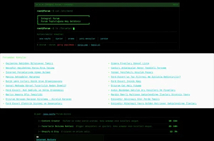Open Eskişehir Mihalgazi Golden Retriever topic
Screen dimensions: 214x141
click(x=154, y=104)
